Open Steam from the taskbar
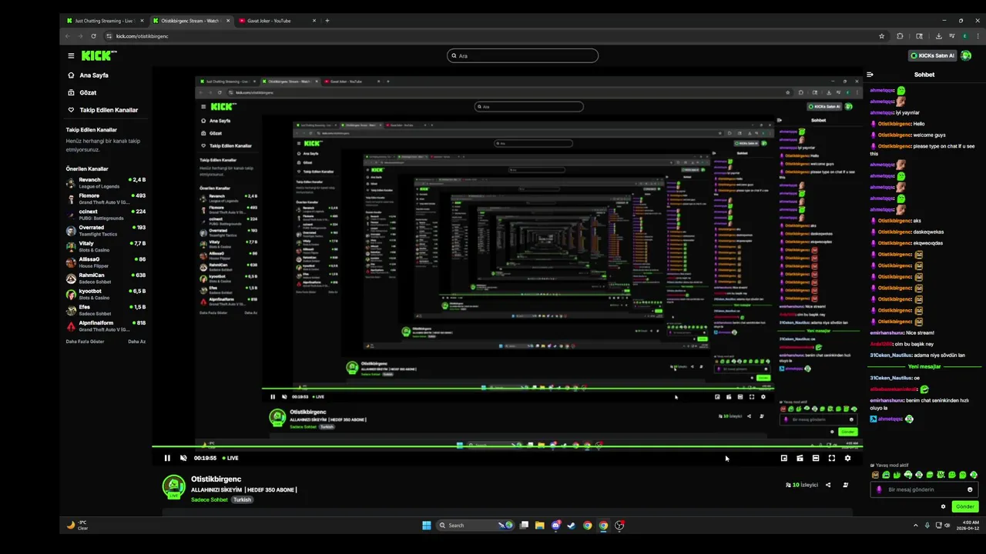The width and height of the screenshot is (986, 554). tap(572, 526)
